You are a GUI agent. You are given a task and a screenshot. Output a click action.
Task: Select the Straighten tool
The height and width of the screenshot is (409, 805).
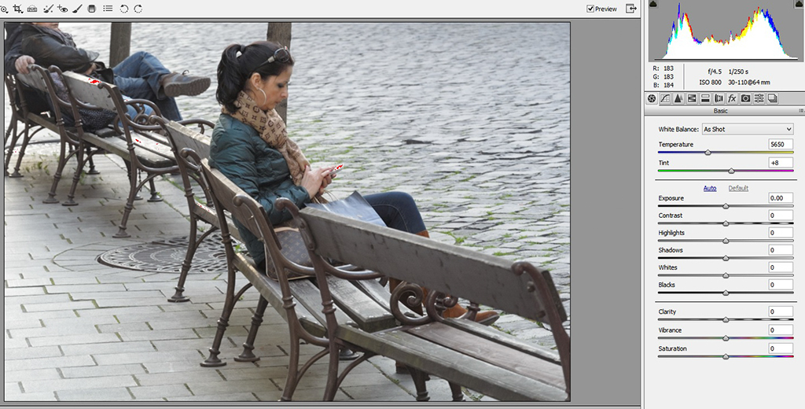[x=32, y=9]
